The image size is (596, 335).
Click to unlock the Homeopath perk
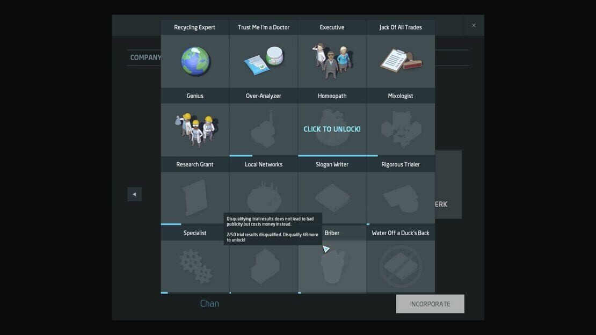[332, 129]
